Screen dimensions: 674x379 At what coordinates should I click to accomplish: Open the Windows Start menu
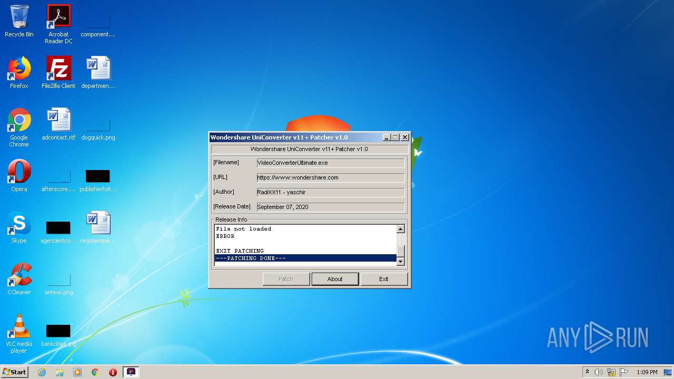point(15,372)
